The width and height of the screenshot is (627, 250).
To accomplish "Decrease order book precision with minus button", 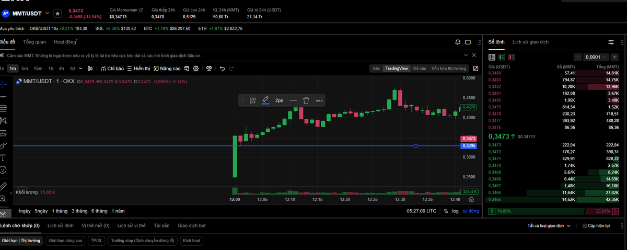I will 578,57.
